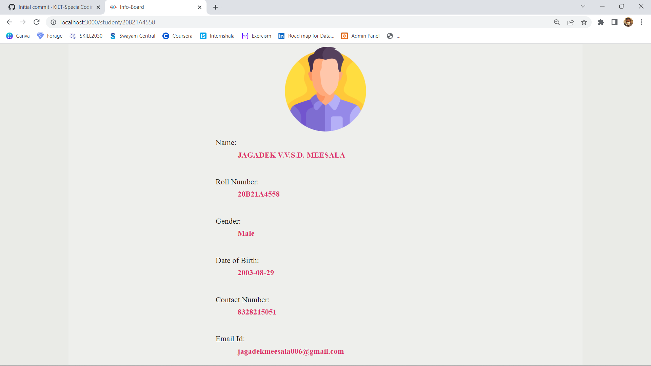Click the browser profile avatar
The width and height of the screenshot is (651, 366).
(629, 22)
